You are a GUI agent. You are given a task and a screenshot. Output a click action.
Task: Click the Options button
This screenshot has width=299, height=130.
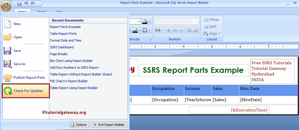(x=79, y=125)
